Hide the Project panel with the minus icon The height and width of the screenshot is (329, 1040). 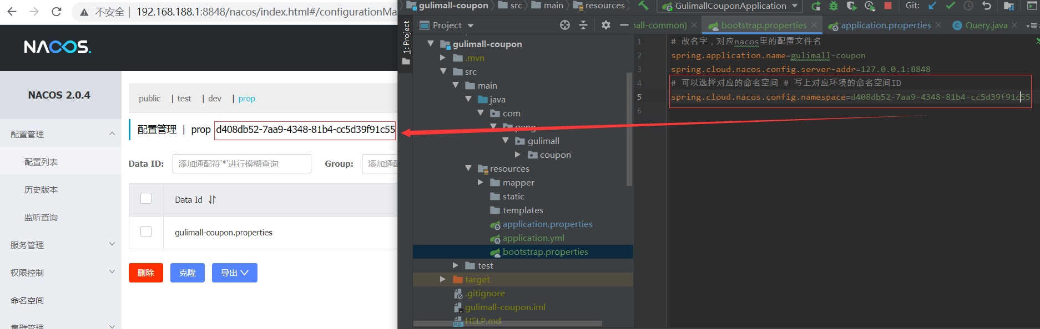[x=624, y=25]
